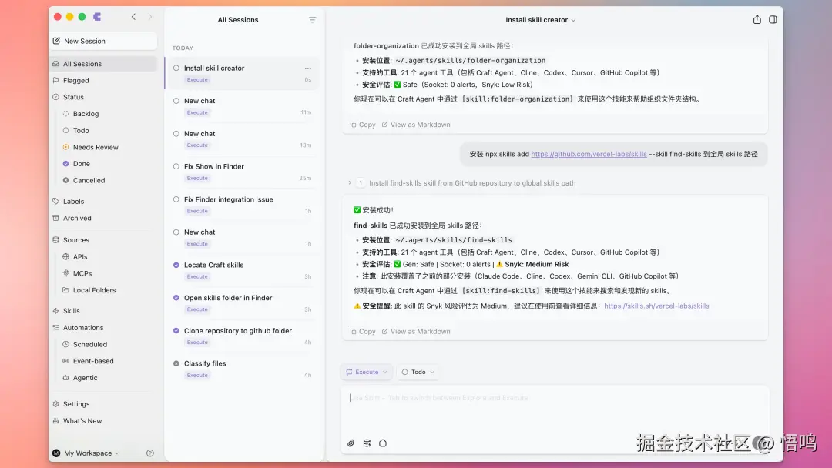Select Todo status filter
The width and height of the screenshot is (832, 468).
click(81, 131)
